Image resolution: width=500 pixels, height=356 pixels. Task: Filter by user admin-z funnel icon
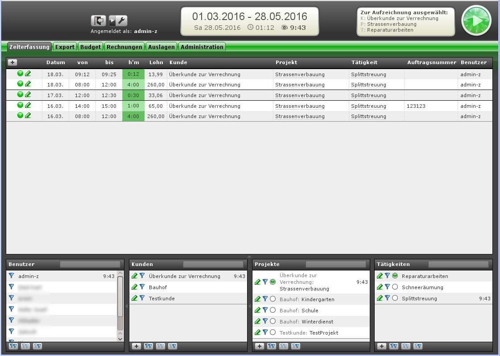coord(12,276)
